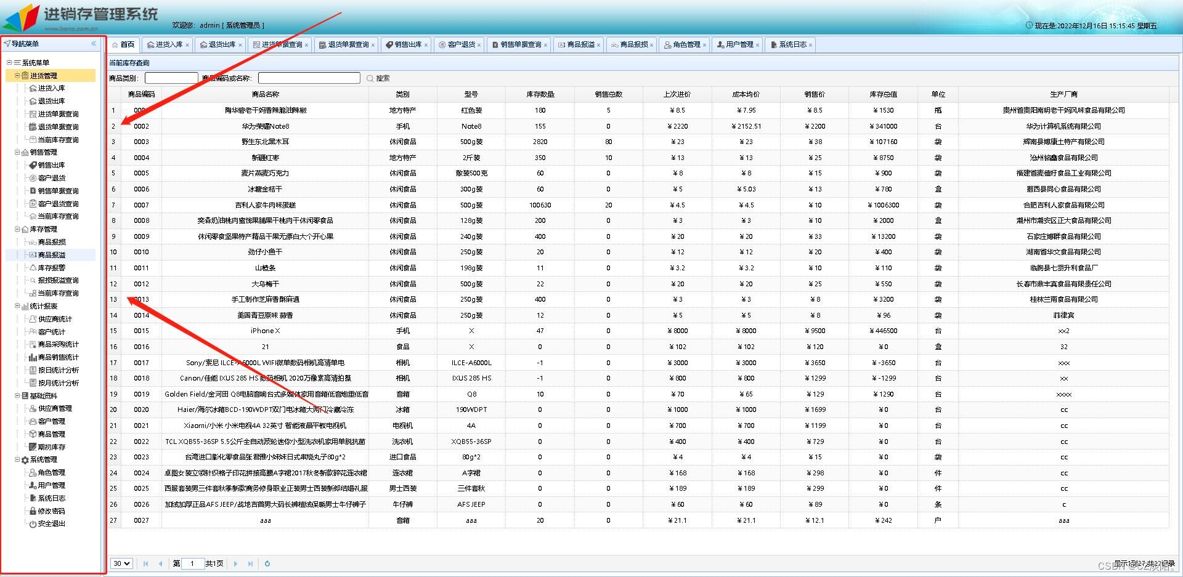Select 商品报溢 in the sidebar tree

click(51, 255)
